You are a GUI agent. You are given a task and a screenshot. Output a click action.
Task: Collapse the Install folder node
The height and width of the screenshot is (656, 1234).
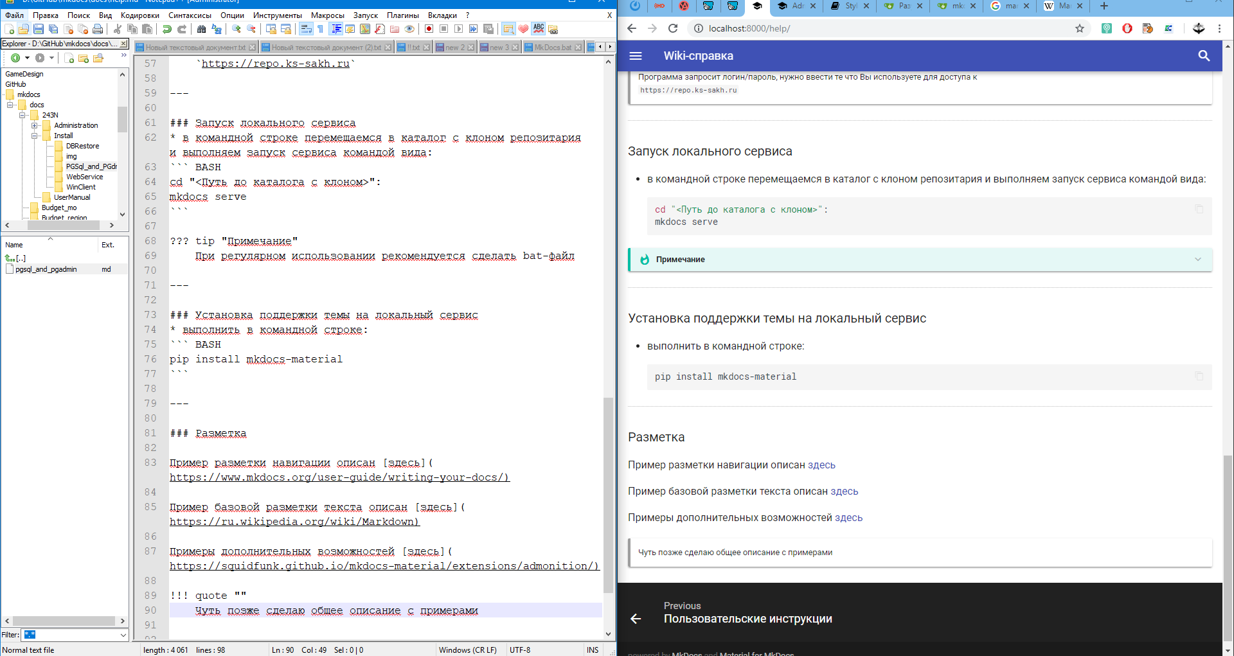35,136
